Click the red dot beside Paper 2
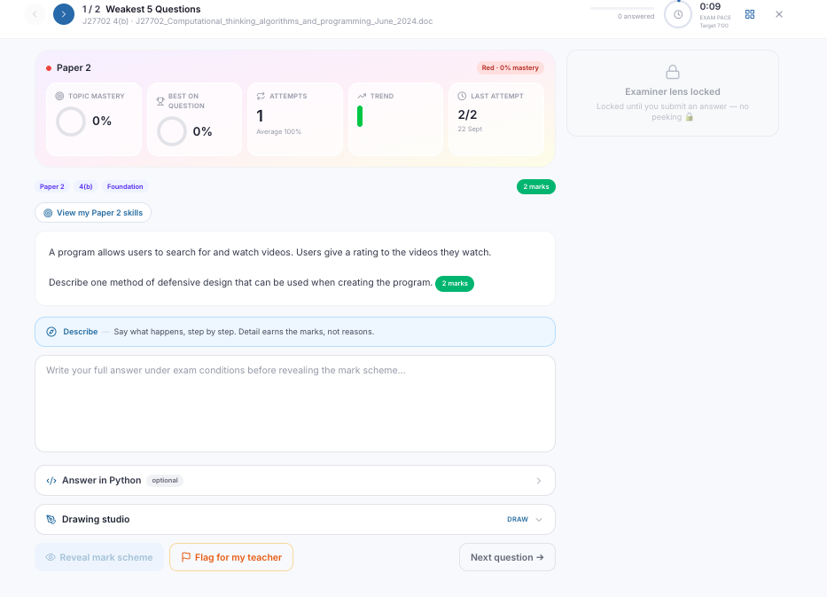Screen dimensions: 827x597 coord(49,68)
